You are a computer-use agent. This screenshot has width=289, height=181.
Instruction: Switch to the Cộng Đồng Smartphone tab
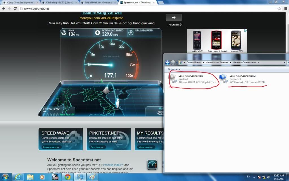pos(20,3)
